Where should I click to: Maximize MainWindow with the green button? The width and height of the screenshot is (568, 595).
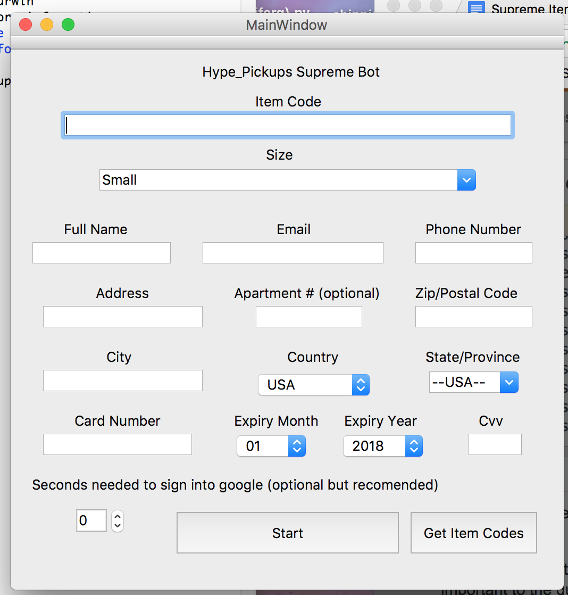click(68, 24)
